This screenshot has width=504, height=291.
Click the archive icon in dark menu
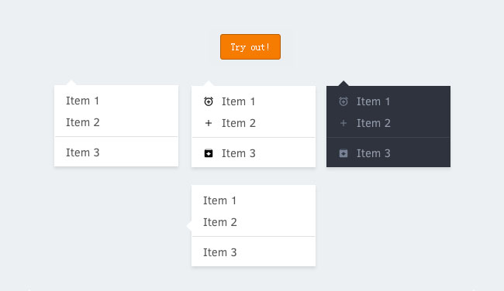[x=343, y=153]
